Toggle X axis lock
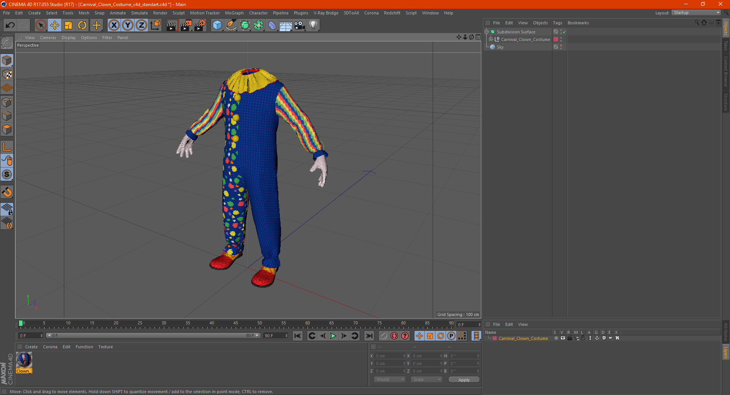This screenshot has width=730, height=395. click(x=114, y=25)
